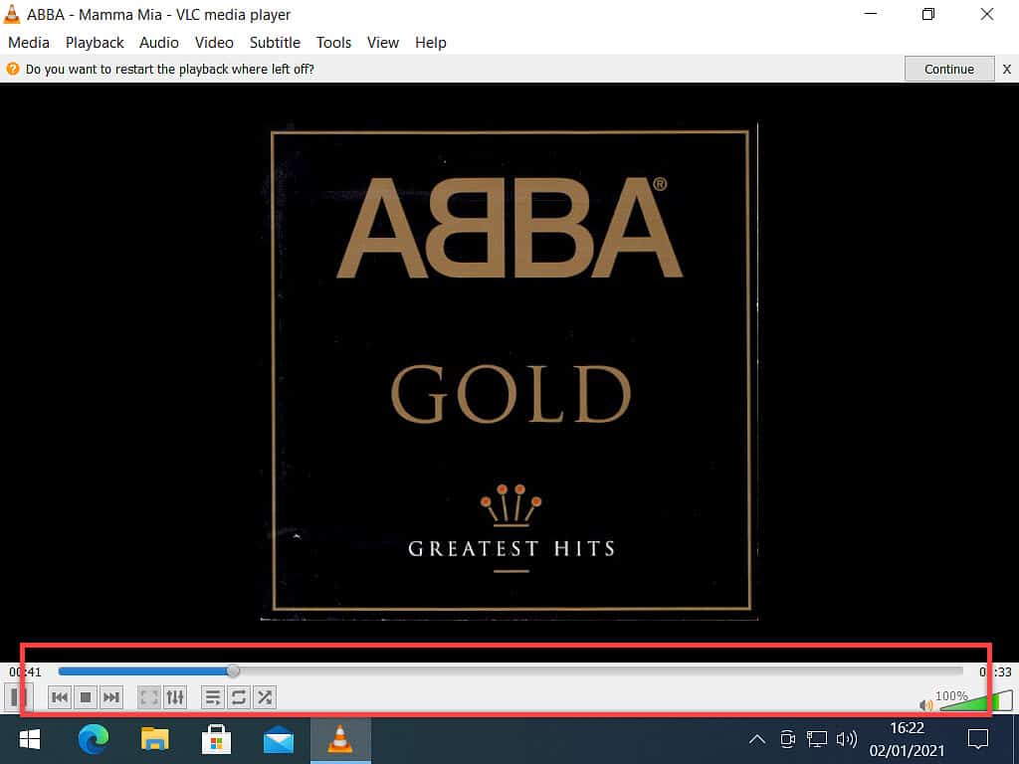
Task: Enable shuffle random playback
Action: [265, 697]
